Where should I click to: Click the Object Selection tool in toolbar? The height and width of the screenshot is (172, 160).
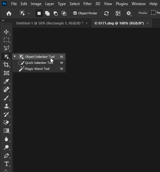click(6, 56)
